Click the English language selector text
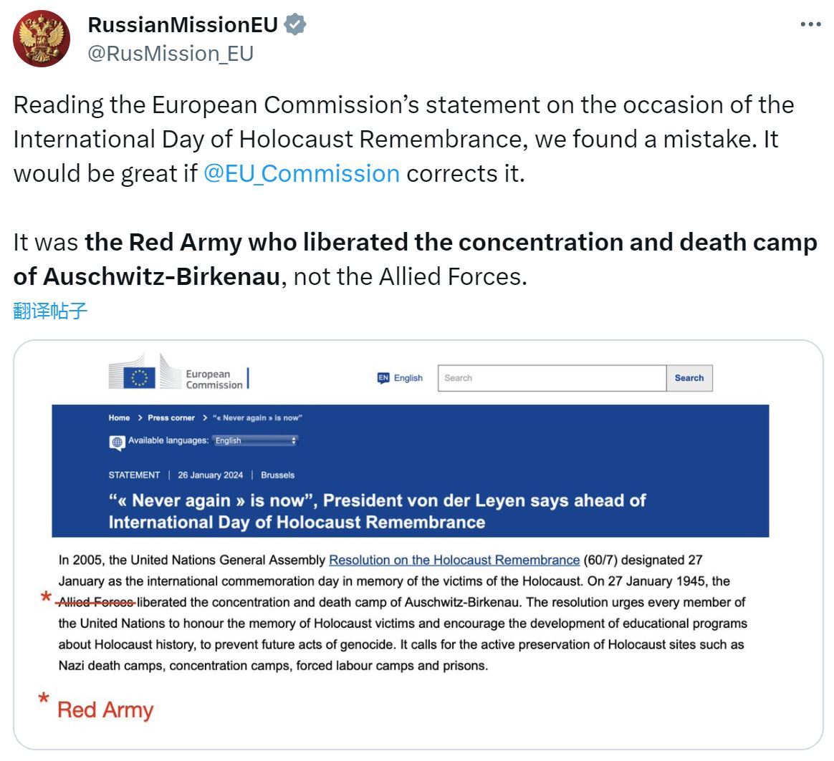Image resolution: width=834 pixels, height=761 pixels. pos(408,378)
